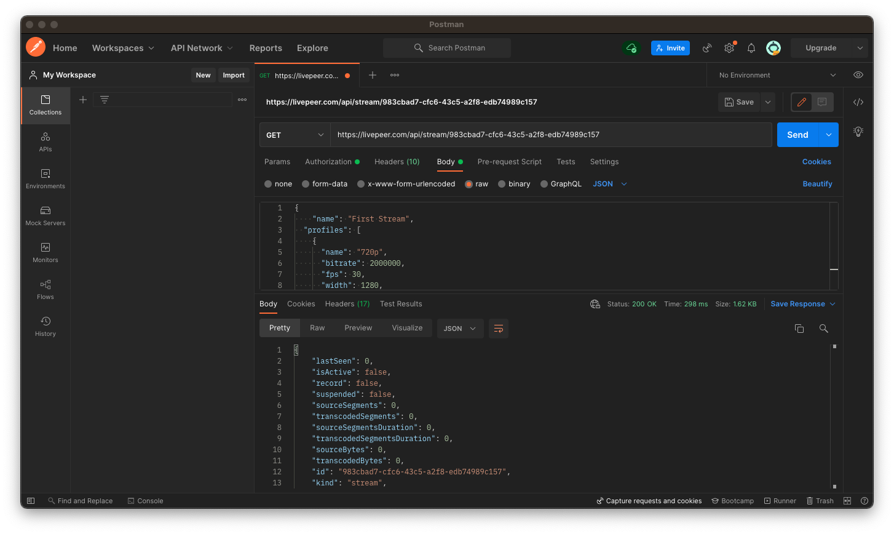Image resolution: width=894 pixels, height=534 pixels.
Task: Toggle line wrap in response
Action: [499, 329]
